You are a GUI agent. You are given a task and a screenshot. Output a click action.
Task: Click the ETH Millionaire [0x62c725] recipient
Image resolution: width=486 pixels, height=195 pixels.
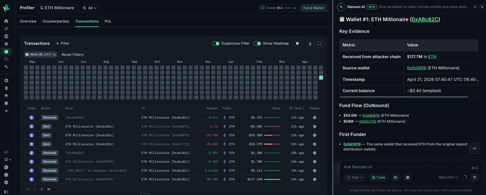(165, 144)
